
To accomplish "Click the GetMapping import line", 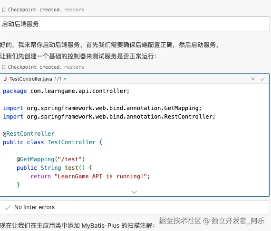I will (x=102, y=108).
